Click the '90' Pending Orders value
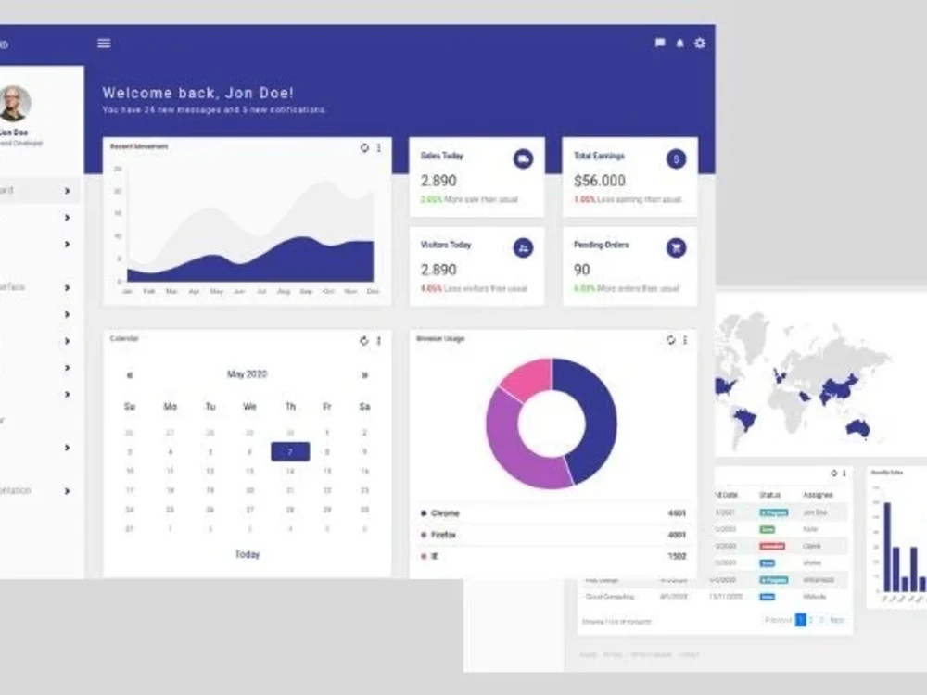The image size is (927, 695). (582, 270)
